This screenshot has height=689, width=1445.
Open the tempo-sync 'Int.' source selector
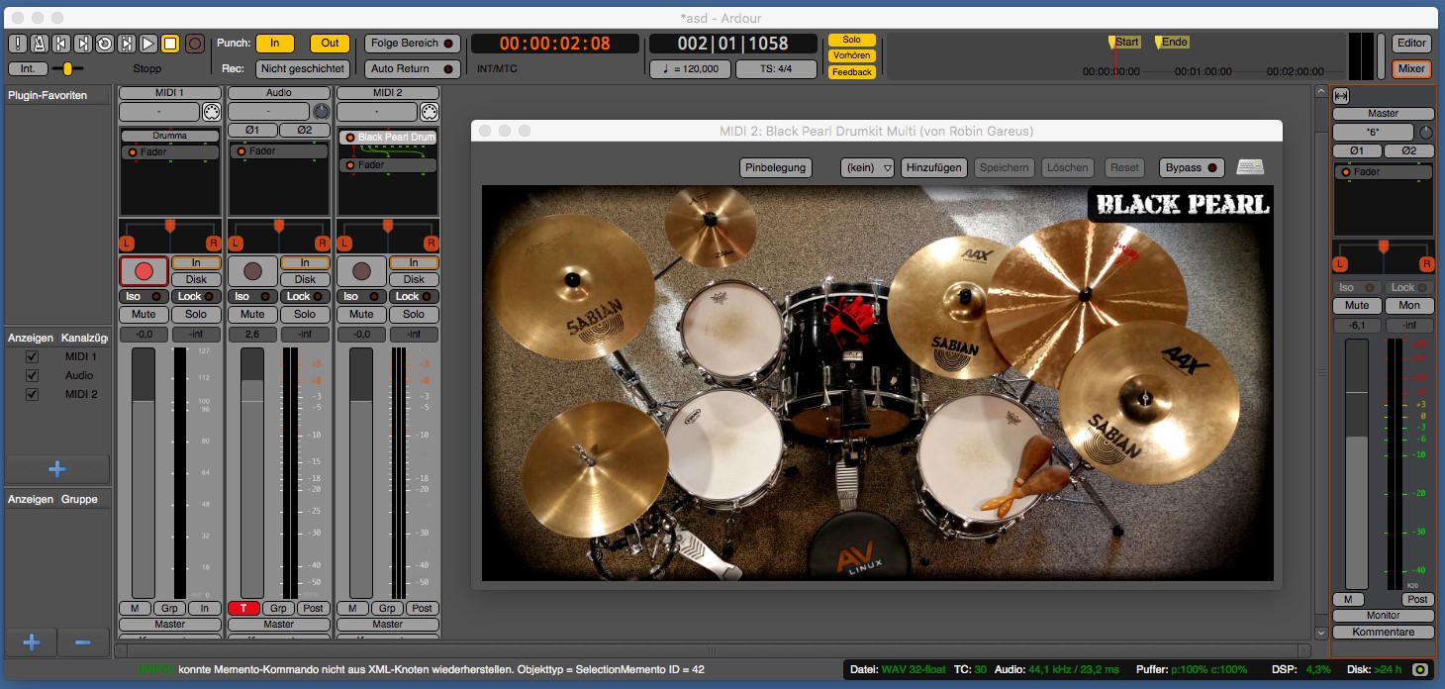coord(28,69)
